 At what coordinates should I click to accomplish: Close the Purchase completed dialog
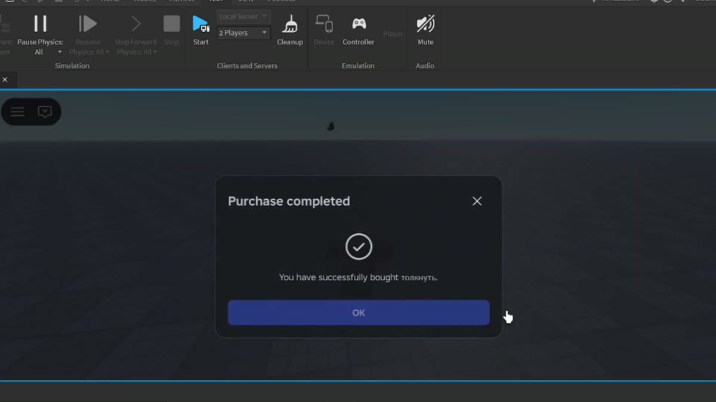click(x=477, y=201)
